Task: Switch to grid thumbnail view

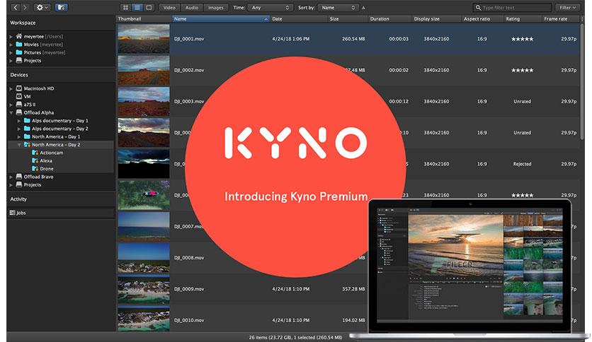Action: pyautogui.click(x=126, y=8)
